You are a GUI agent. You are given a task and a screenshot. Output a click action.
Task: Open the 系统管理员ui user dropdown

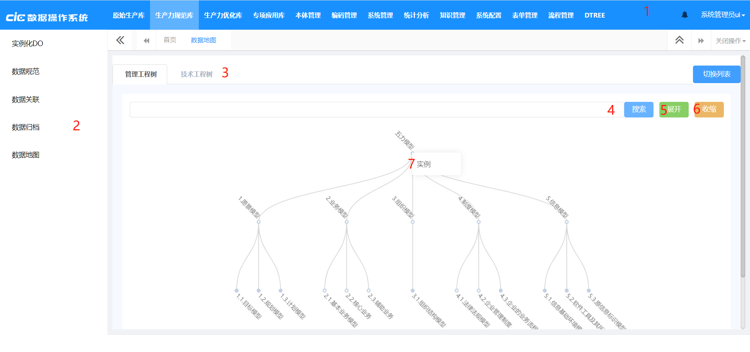coord(723,15)
